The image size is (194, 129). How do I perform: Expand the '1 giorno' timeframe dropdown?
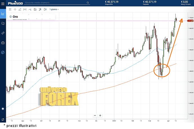coord(54,9)
